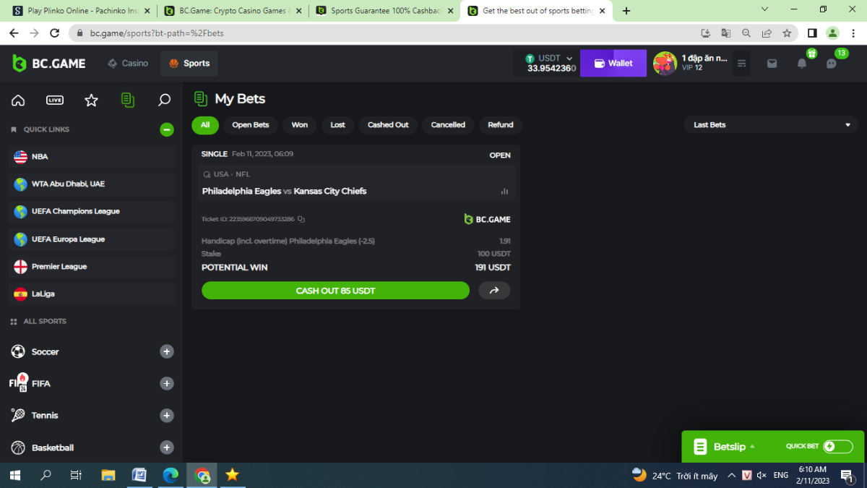Open the LIVE events icon
The width and height of the screenshot is (867, 488).
coord(55,100)
